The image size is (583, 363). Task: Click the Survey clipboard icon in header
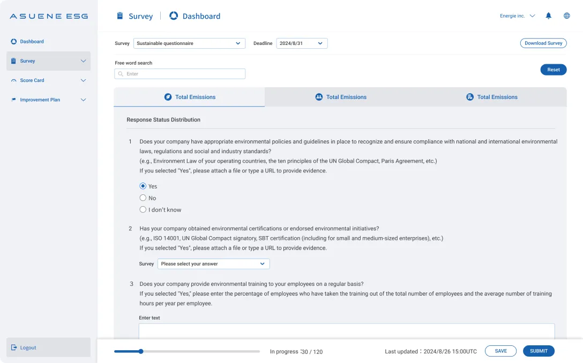(x=120, y=16)
